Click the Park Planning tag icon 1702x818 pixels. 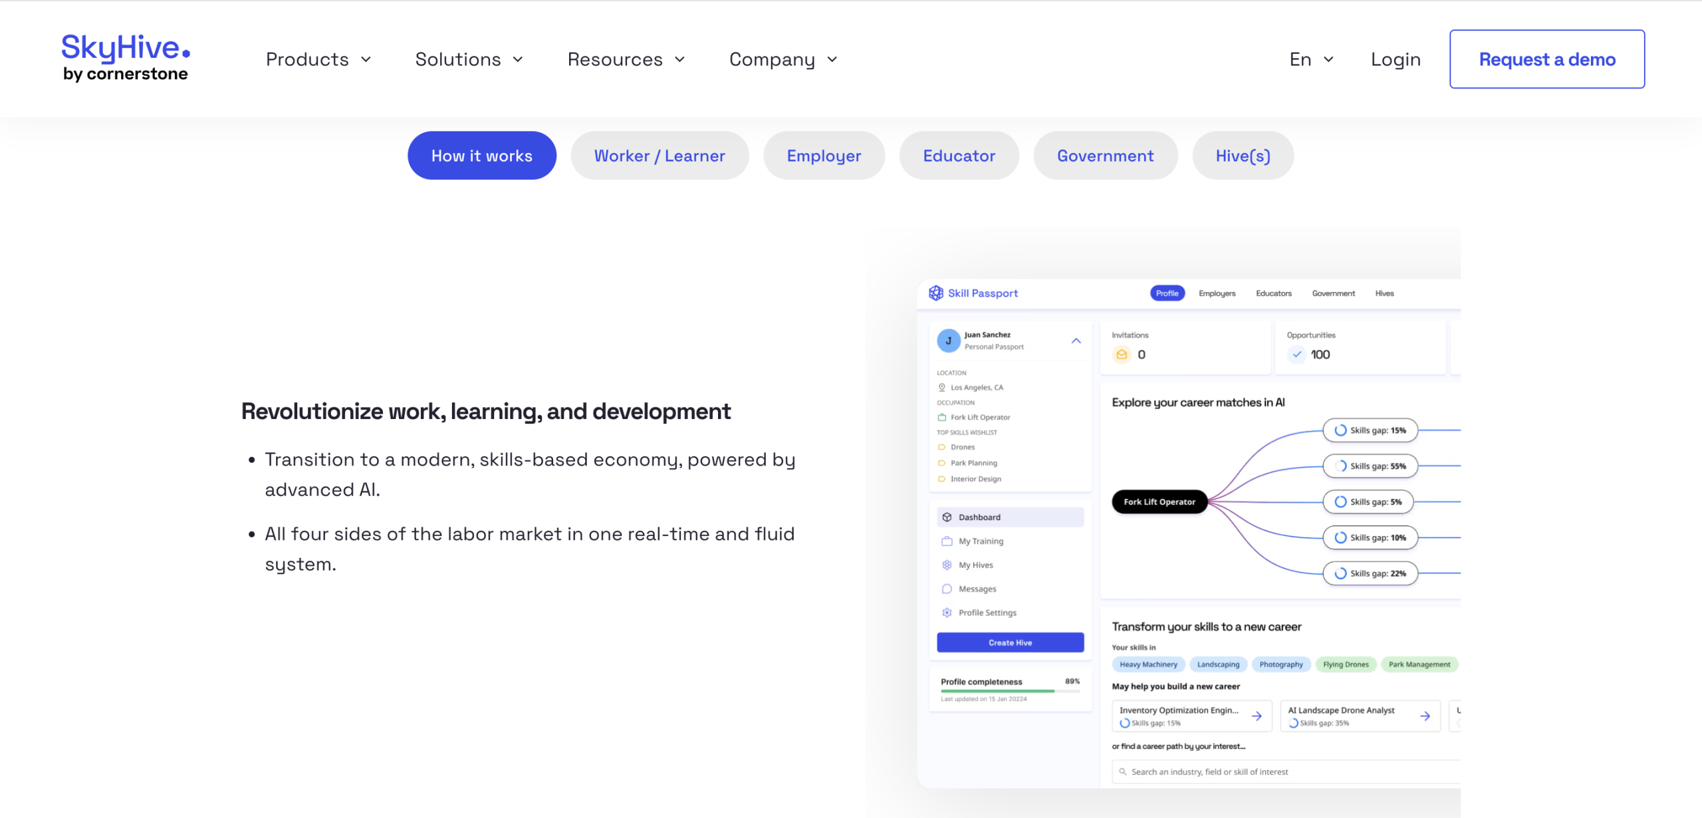(x=941, y=463)
